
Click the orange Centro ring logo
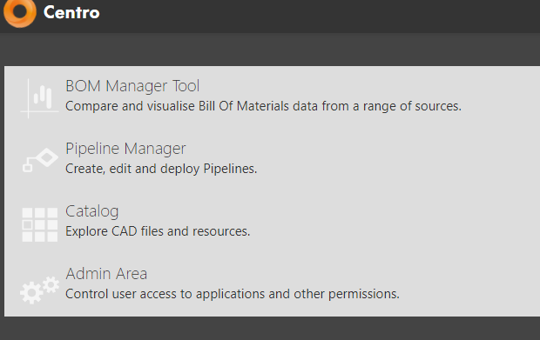click(20, 12)
